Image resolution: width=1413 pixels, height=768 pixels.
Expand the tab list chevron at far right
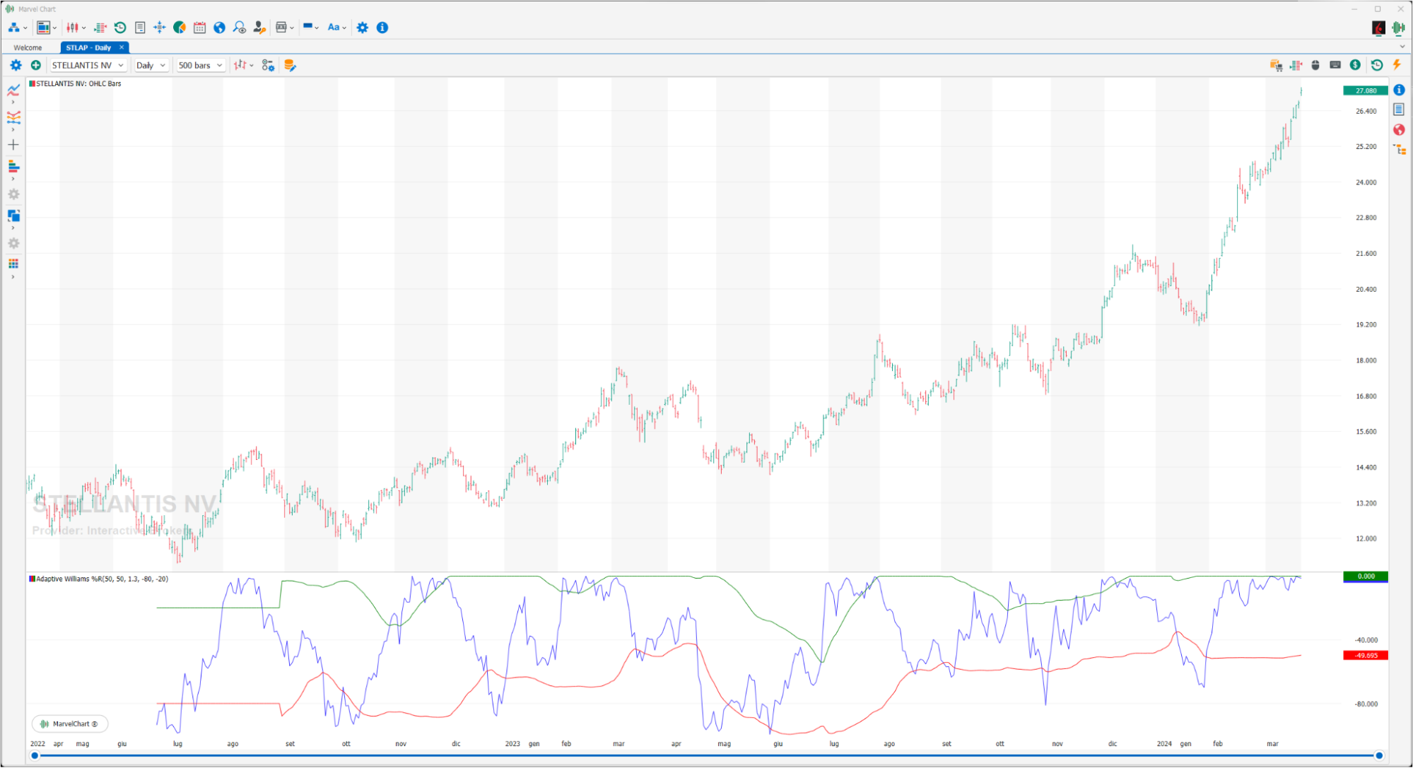coord(1402,47)
